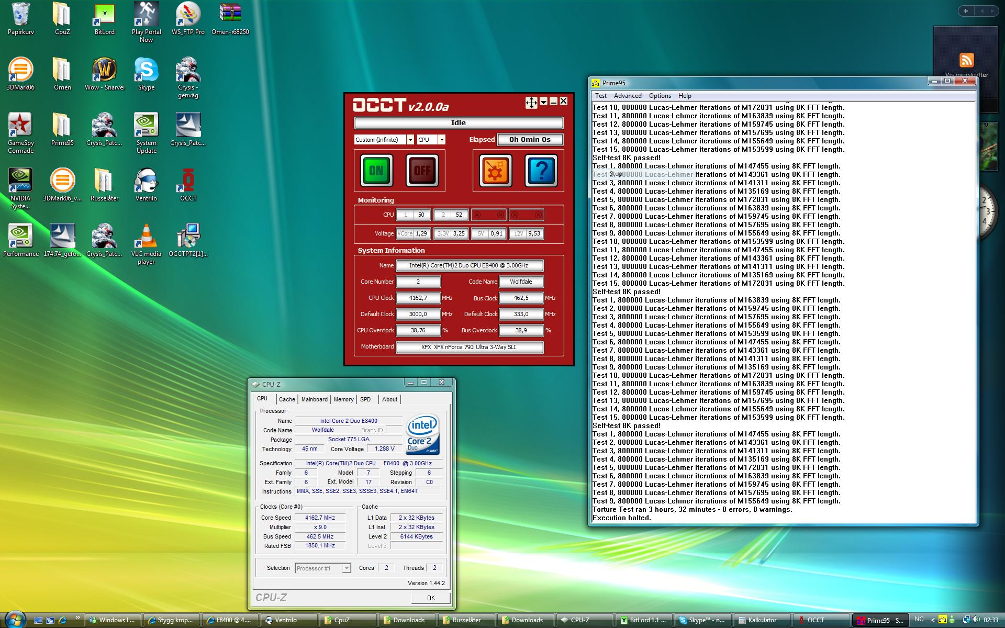This screenshot has height=628, width=1005.
Task: Click CPU-Z Core Speed value
Action: [320, 518]
